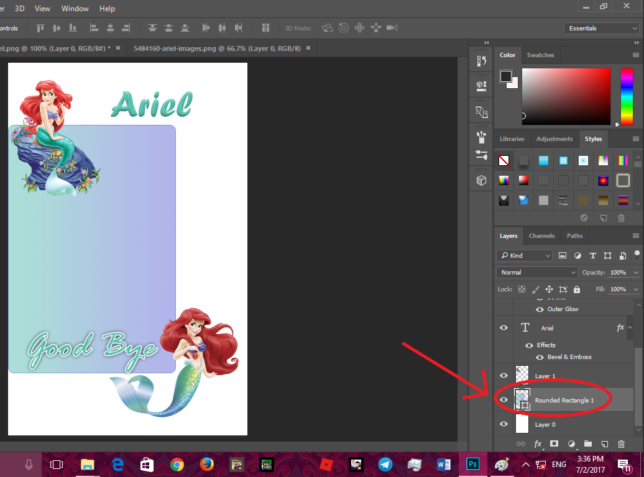Select the 3D Slide mode icon
Viewport: 644px width, 477px height.
point(376,28)
